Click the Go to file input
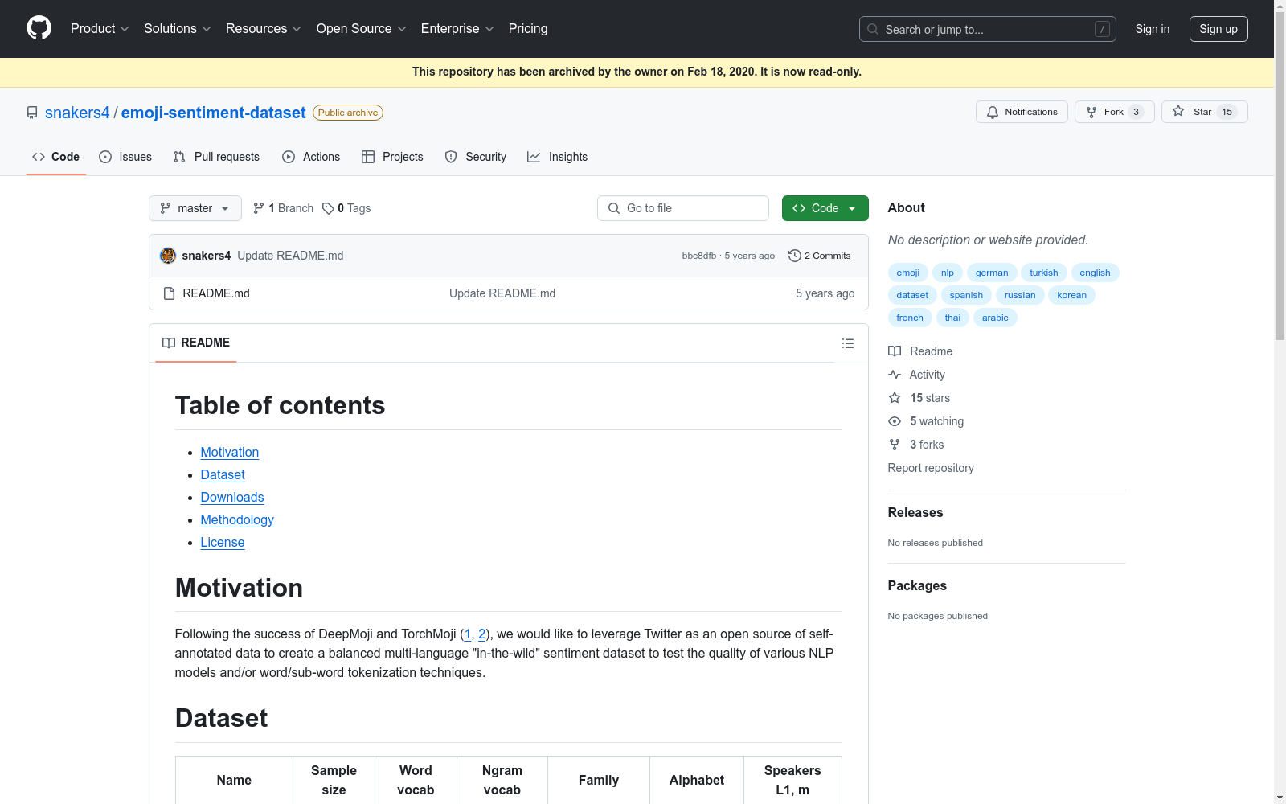 point(683,208)
